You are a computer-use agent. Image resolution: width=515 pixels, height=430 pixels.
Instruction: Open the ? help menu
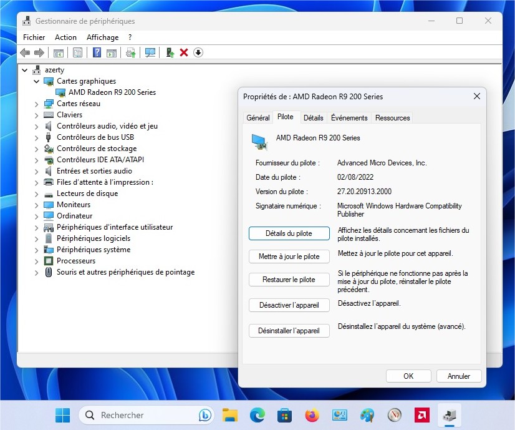(x=130, y=37)
